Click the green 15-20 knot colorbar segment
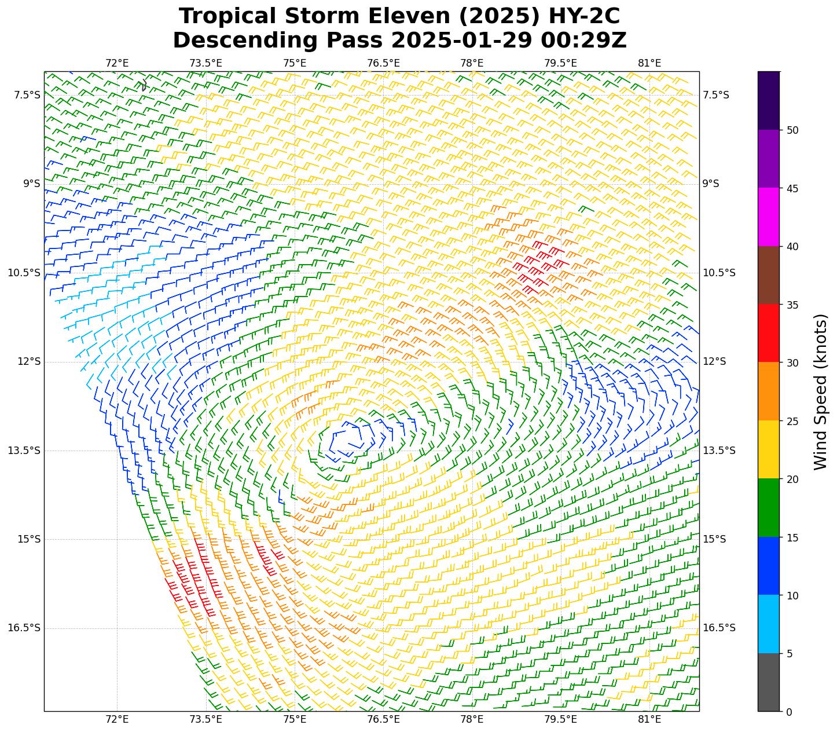The image size is (837, 732). tap(768, 507)
